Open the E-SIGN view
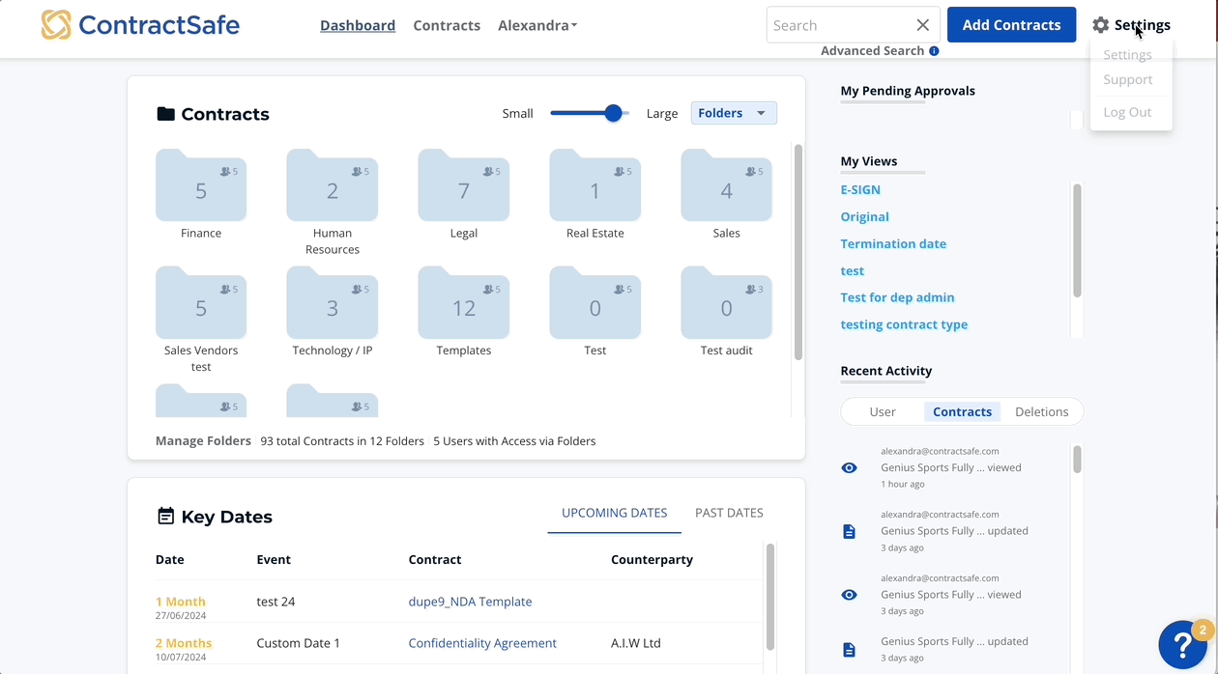This screenshot has height=674, width=1218. 860,190
